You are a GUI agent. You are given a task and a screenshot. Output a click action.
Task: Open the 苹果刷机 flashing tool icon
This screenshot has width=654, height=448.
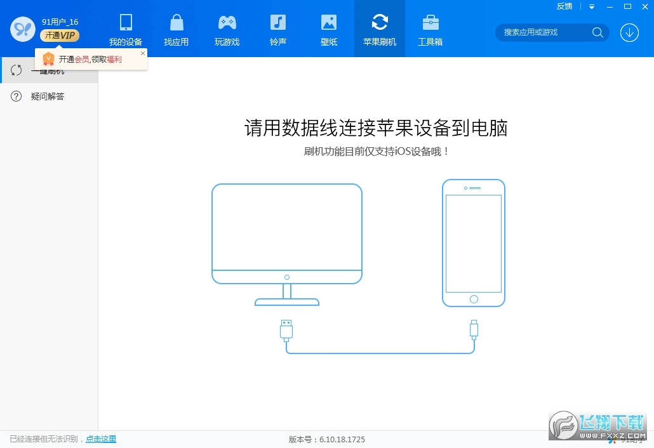point(379,29)
